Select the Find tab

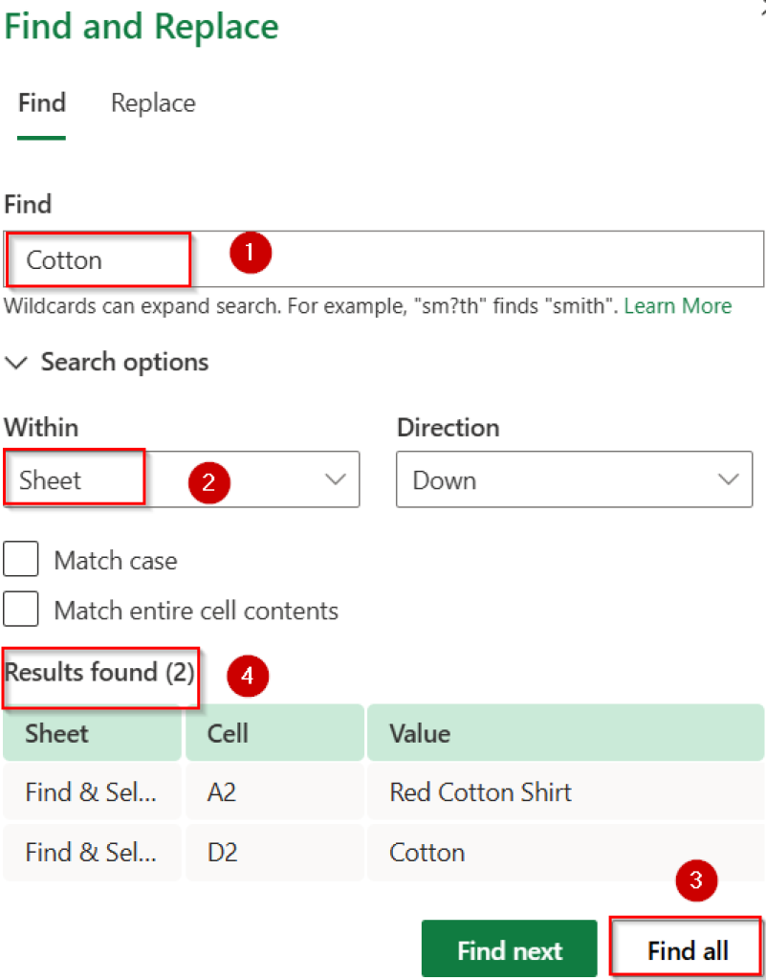41,103
